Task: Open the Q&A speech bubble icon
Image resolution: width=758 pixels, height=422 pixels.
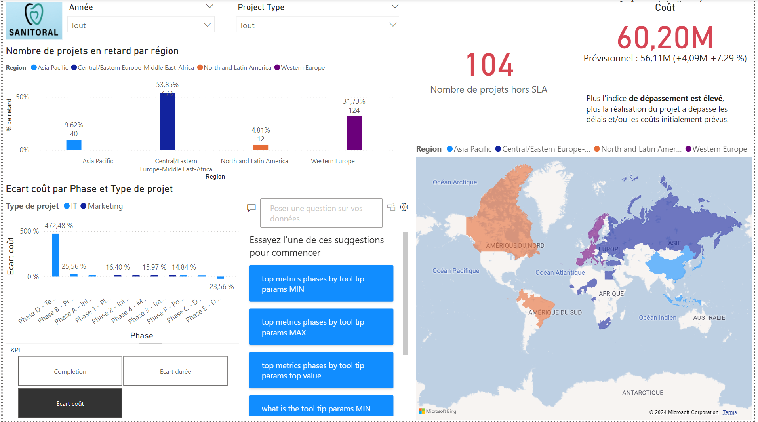Action: coord(252,207)
